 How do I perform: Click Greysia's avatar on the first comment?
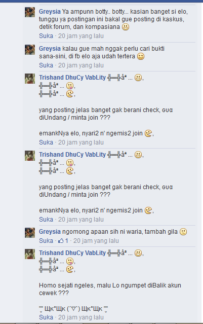coord(30,12)
